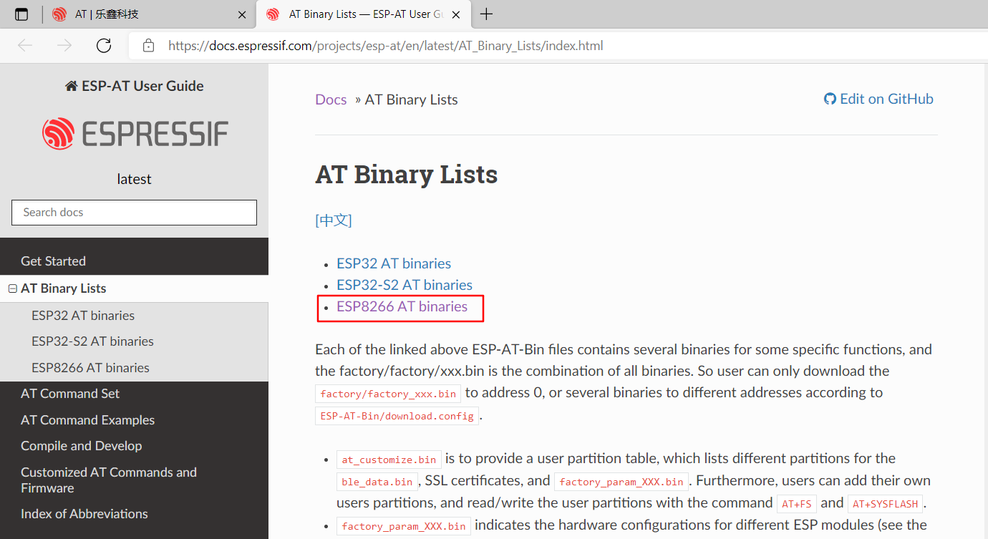Focus the Search docs field
The width and height of the screenshot is (988, 539).
coord(134,213)
